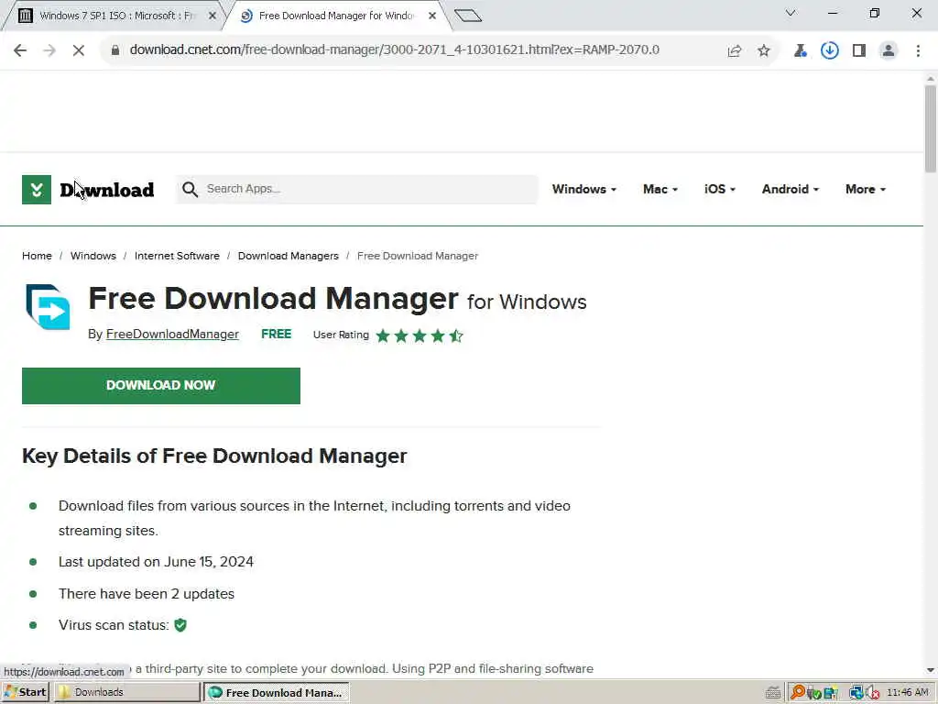Expand the Mac dropdown menu

tap(660, 189)
